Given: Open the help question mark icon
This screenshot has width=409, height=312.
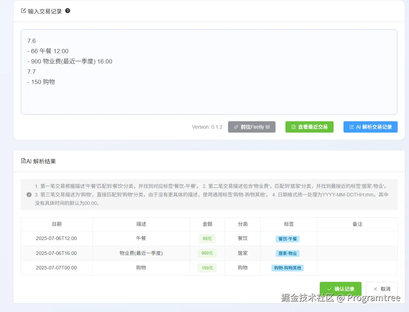Looking at the screenshot, I should [67, 11].
